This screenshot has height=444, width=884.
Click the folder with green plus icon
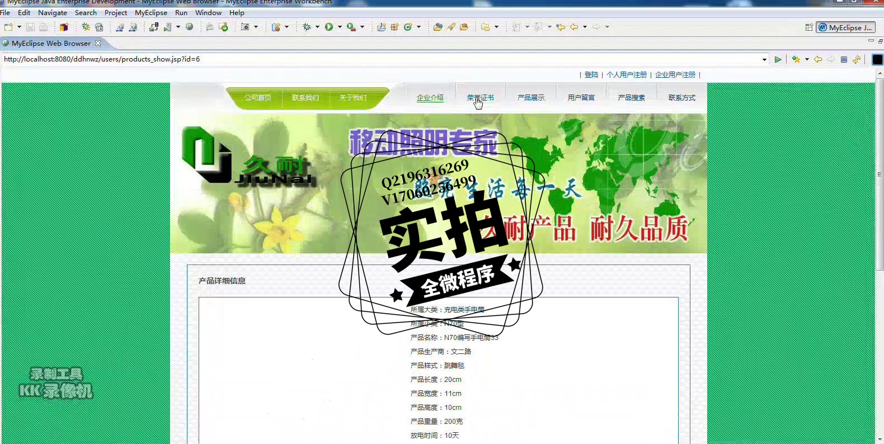223,27
